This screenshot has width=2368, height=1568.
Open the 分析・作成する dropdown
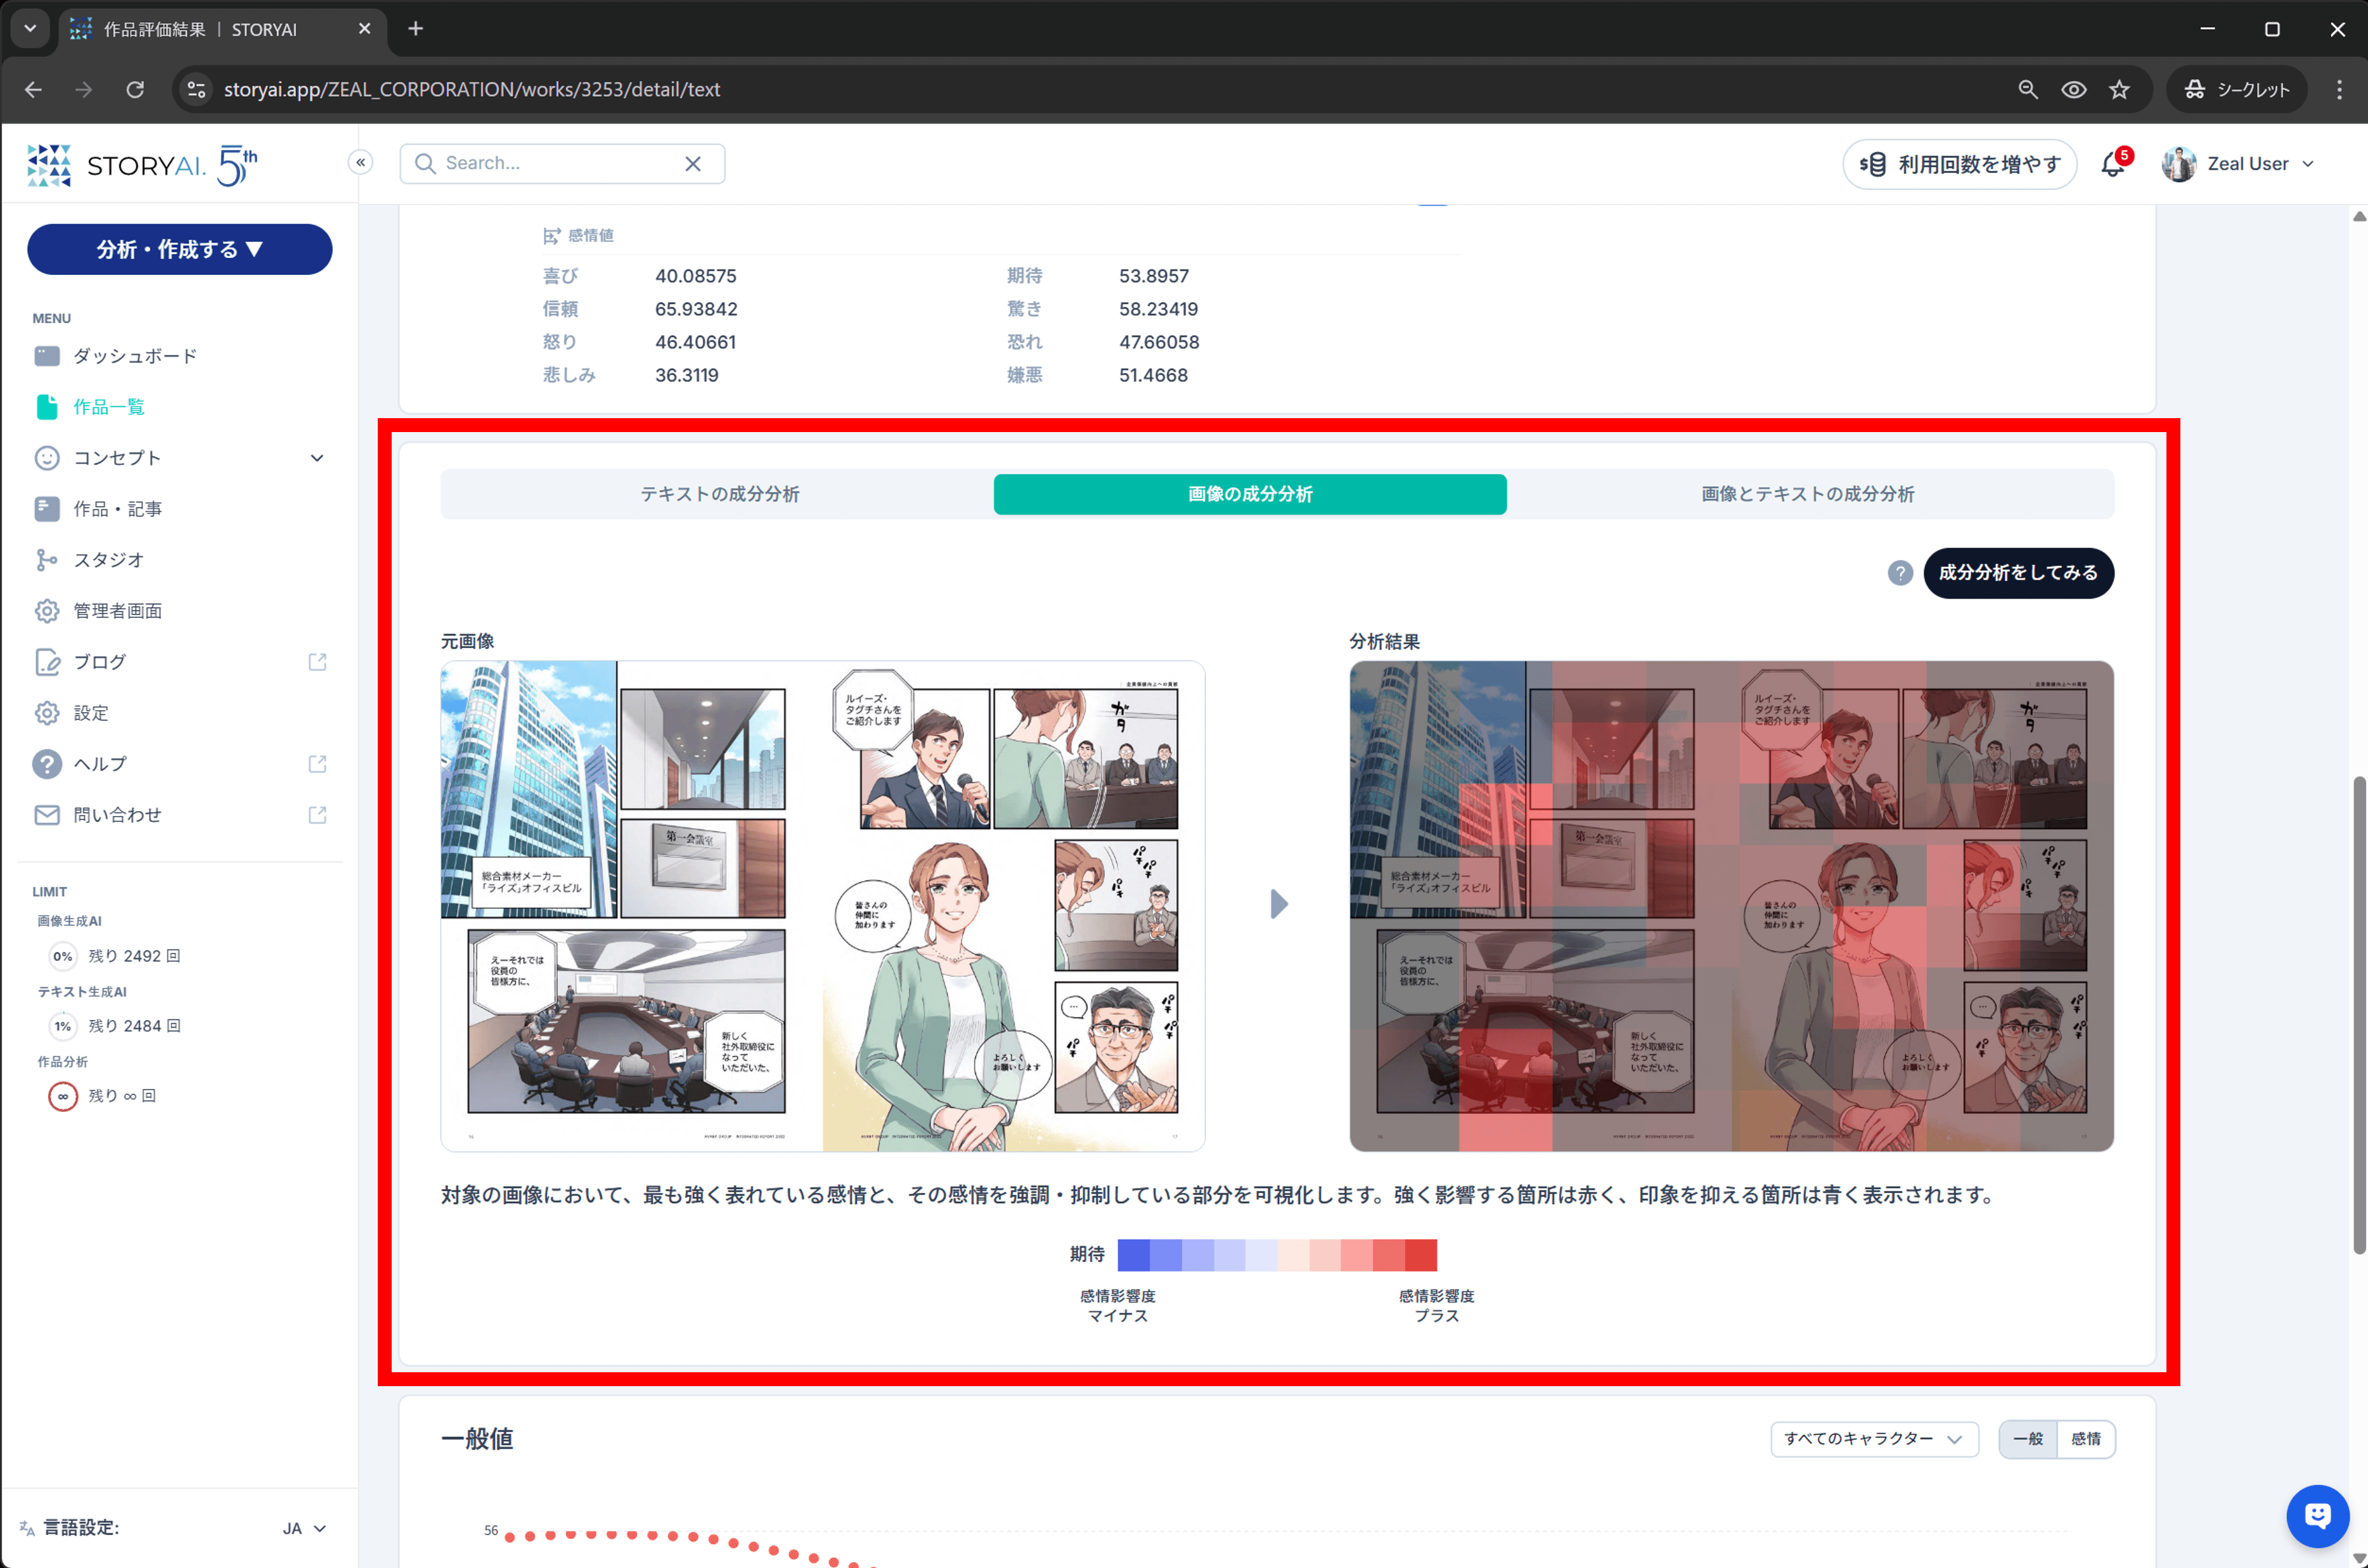click(x=180, y=249)
